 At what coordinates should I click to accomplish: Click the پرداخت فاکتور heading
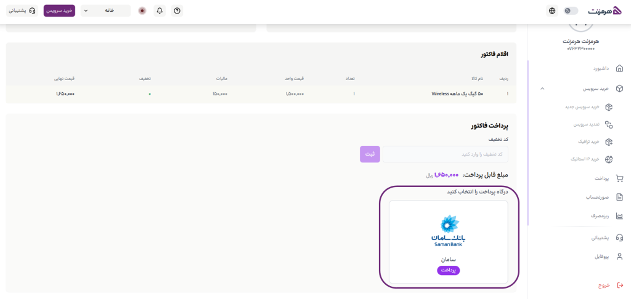(x=490, y=126)
